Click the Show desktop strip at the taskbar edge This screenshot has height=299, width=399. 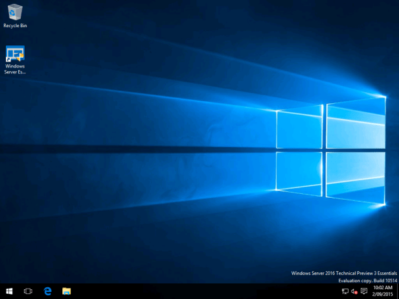pos(398,291)
